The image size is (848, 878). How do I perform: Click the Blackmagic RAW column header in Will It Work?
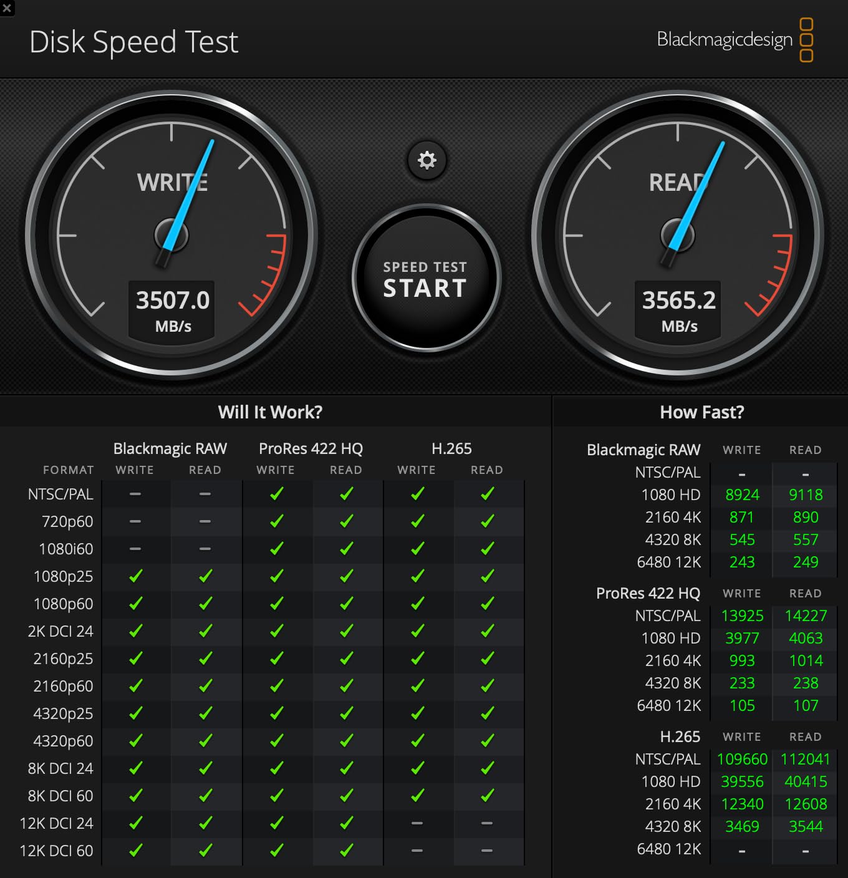point(170,448)
